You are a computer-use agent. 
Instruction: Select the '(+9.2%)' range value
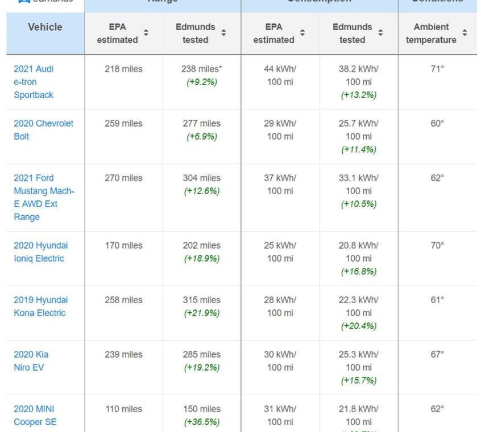coord(201,82)
